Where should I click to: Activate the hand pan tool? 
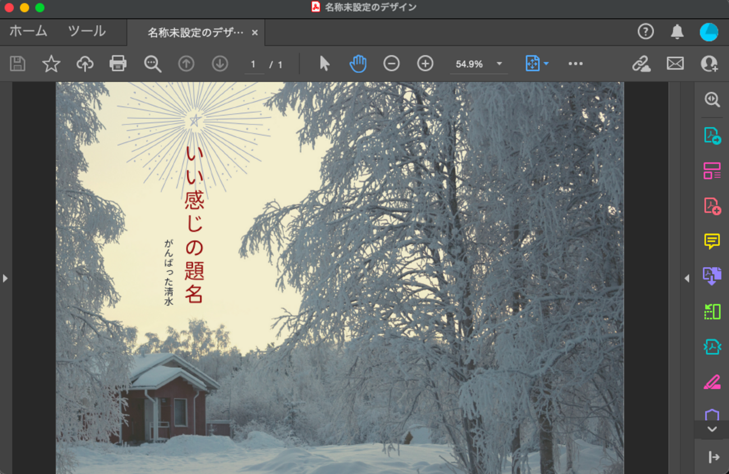(358, 64)
